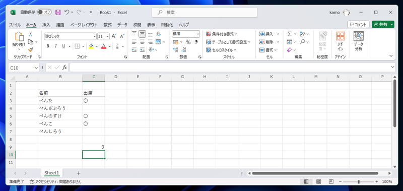Click the Wrap Text icon
This screenshot has height=191, width=403.
159,34
